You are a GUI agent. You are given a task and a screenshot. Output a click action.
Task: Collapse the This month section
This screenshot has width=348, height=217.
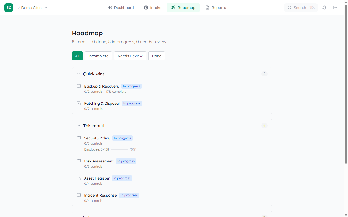click(79, 125)
